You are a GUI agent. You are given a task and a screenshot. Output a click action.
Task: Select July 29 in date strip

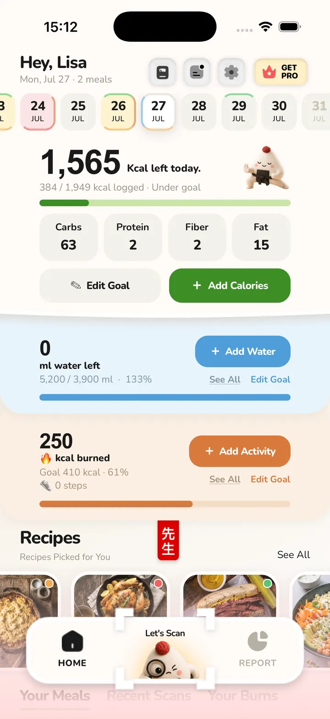tap(239, 112)
